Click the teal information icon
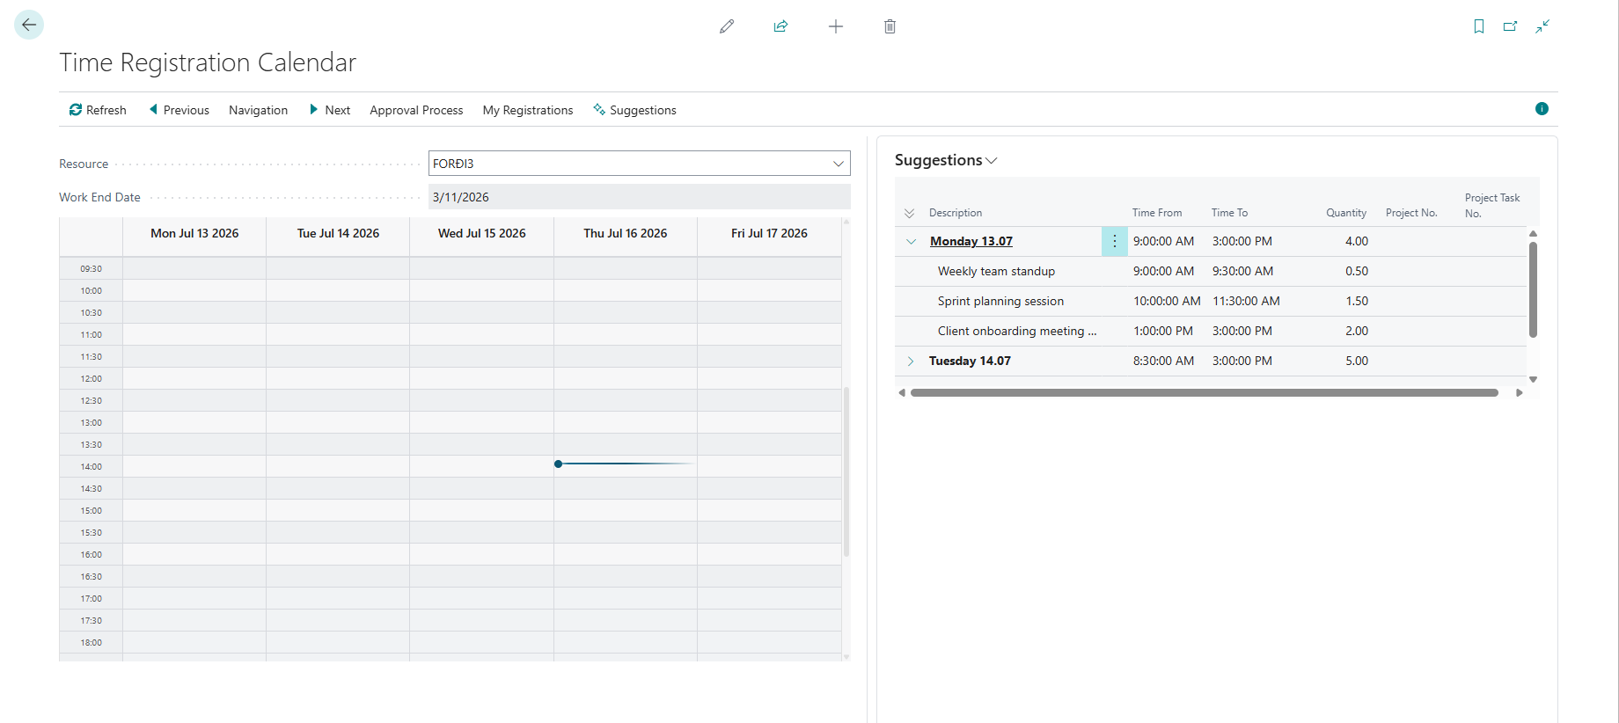1619x723 pixels. (1542, 108)
